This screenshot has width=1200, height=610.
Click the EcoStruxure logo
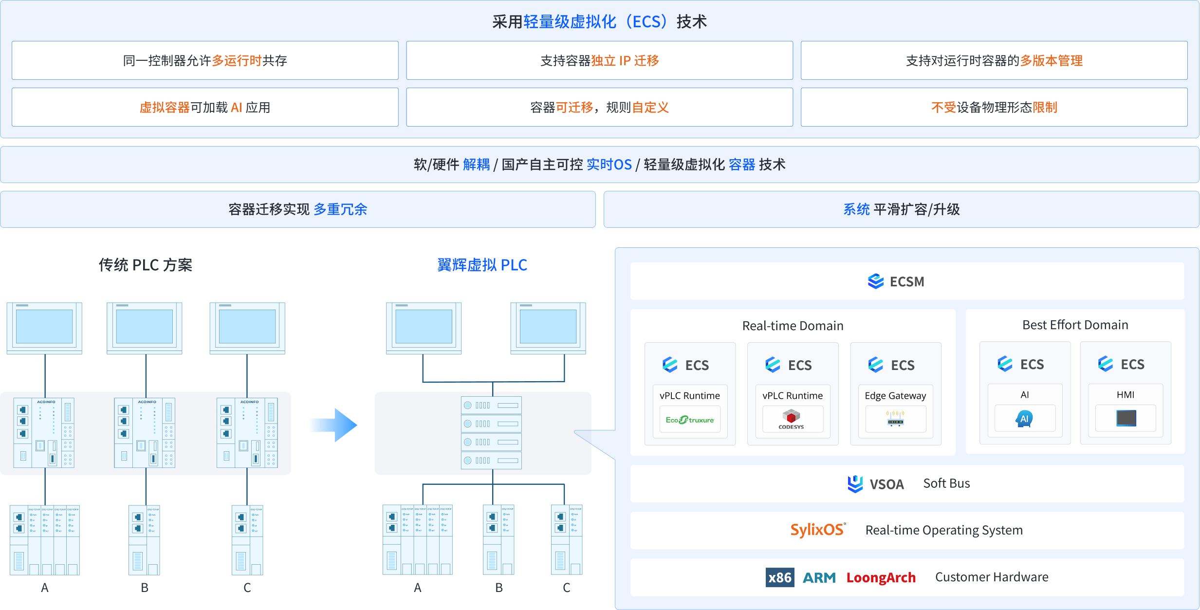[x=690, y=420]
